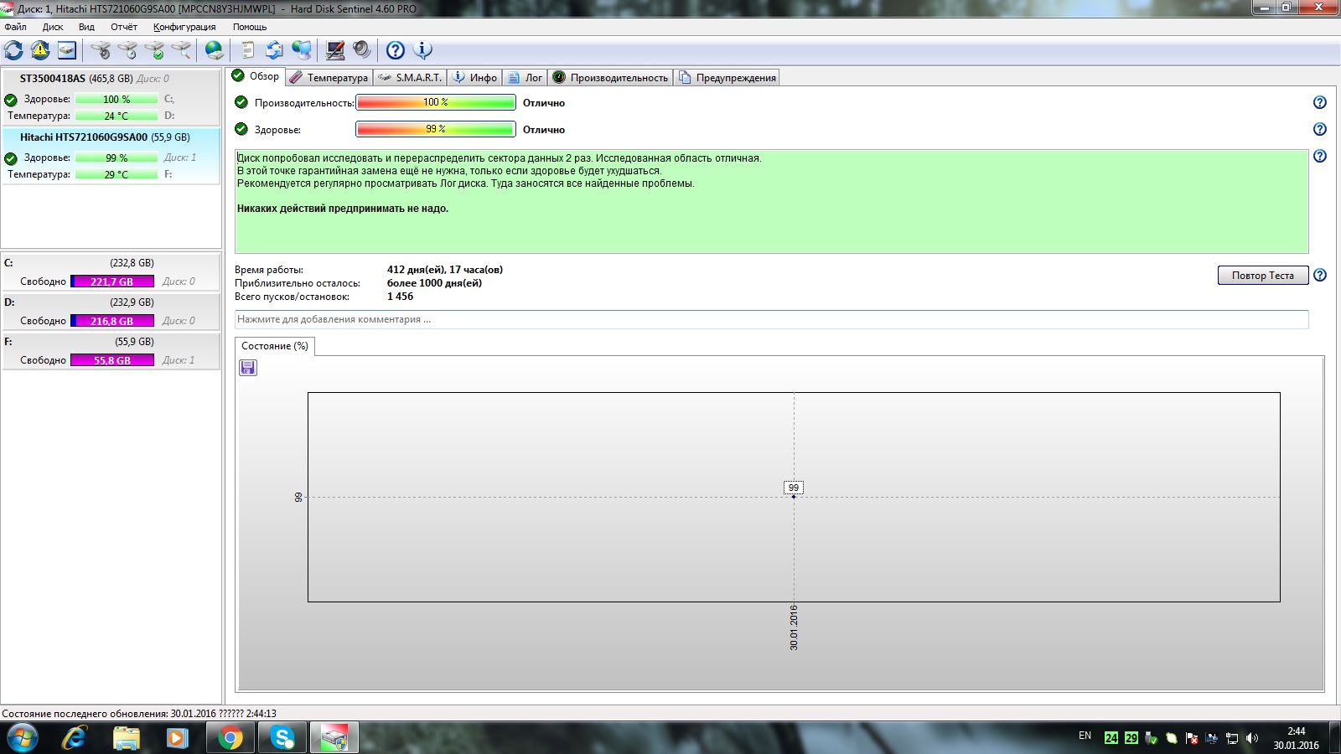Switch to the Производительность tab
The image size is (1341, 754).
point(611,78)
